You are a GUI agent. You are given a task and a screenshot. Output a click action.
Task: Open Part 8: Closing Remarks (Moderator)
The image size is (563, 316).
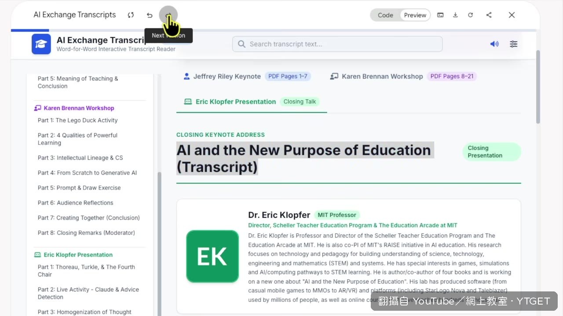tap(86, 233)
